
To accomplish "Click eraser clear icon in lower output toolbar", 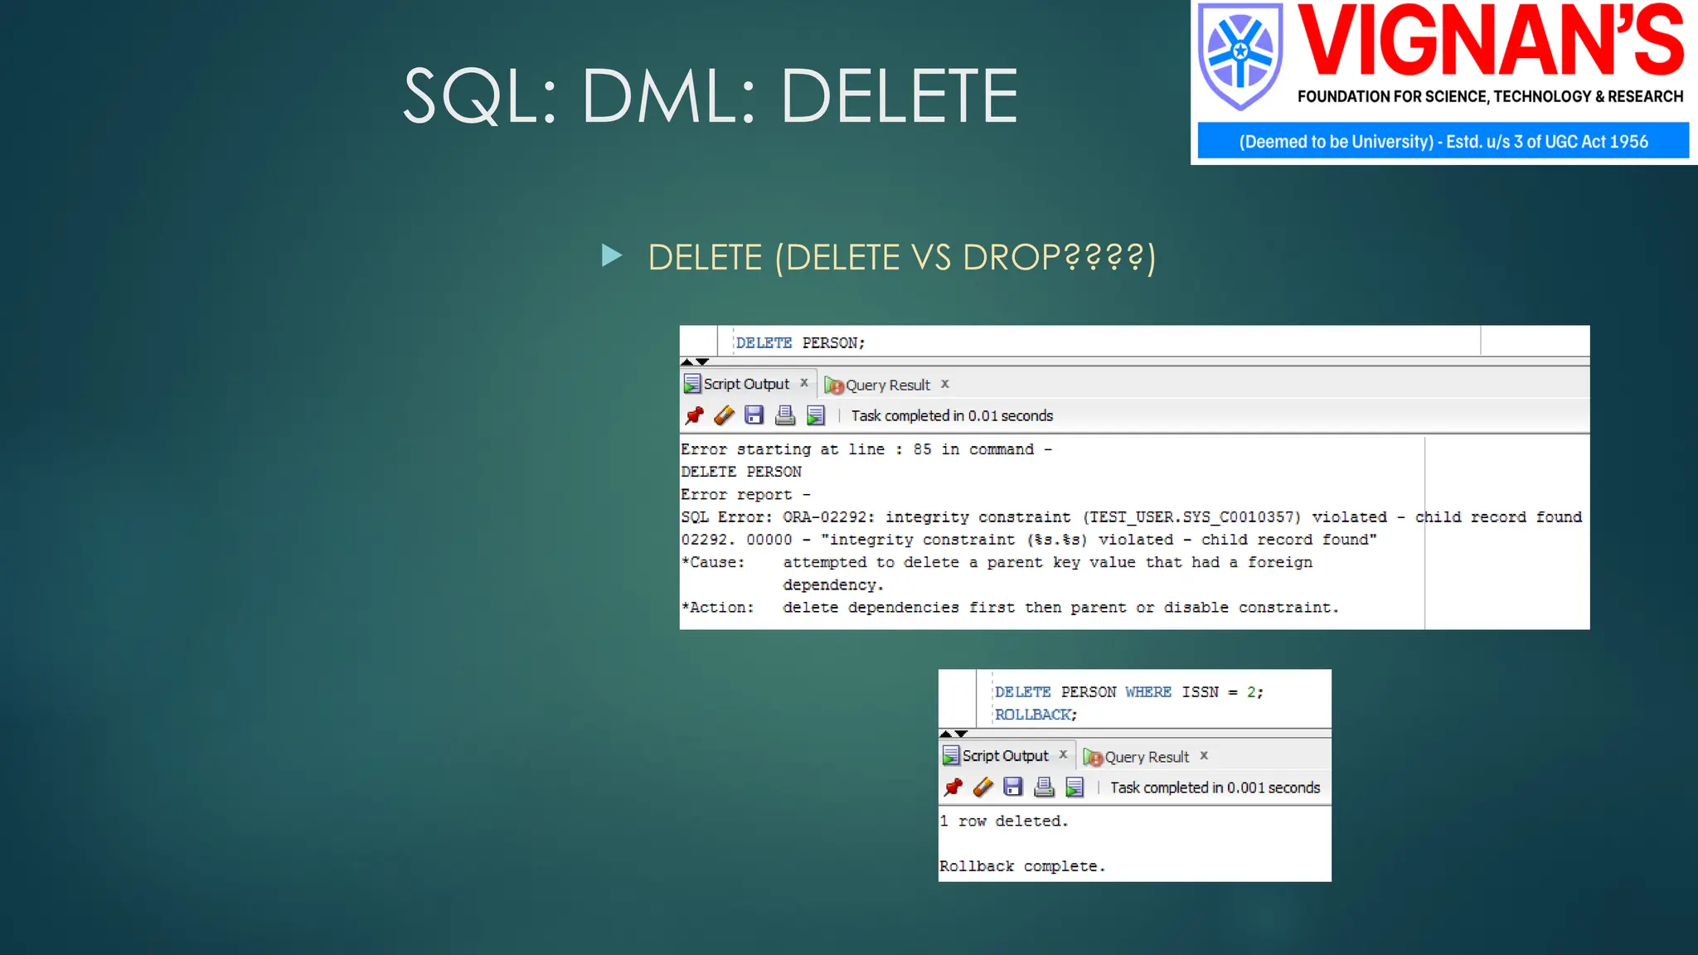I will (983, 787).
